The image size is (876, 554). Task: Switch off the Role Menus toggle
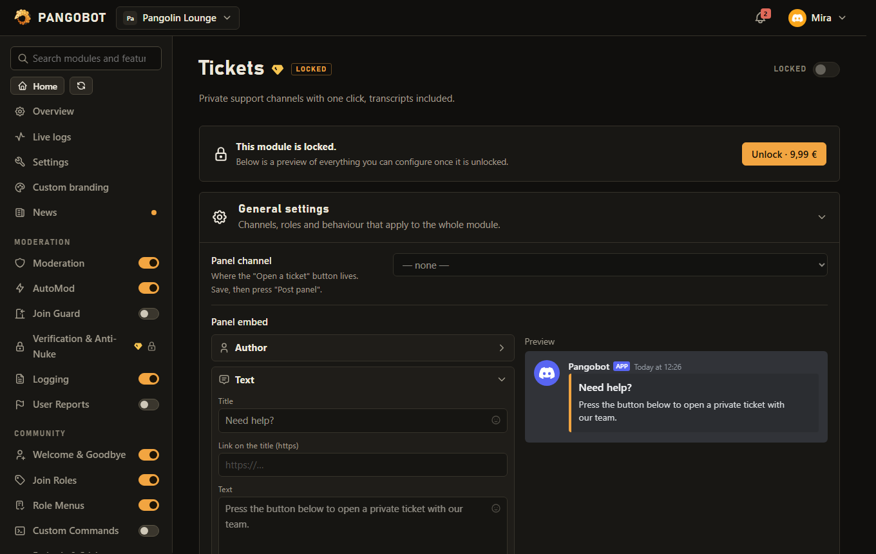(x=149, y=505)
